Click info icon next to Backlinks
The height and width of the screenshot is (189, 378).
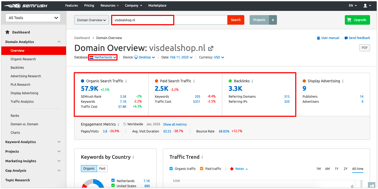point(252,81)
